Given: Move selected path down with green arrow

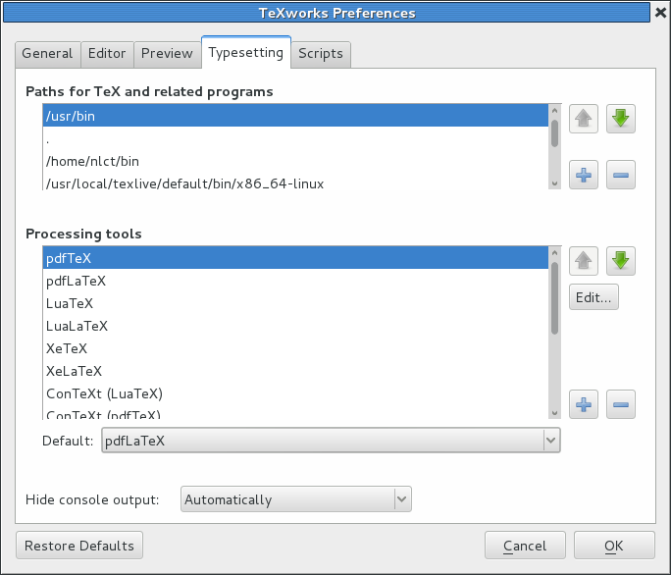Looking at the screenshot, I should (621, 120).
